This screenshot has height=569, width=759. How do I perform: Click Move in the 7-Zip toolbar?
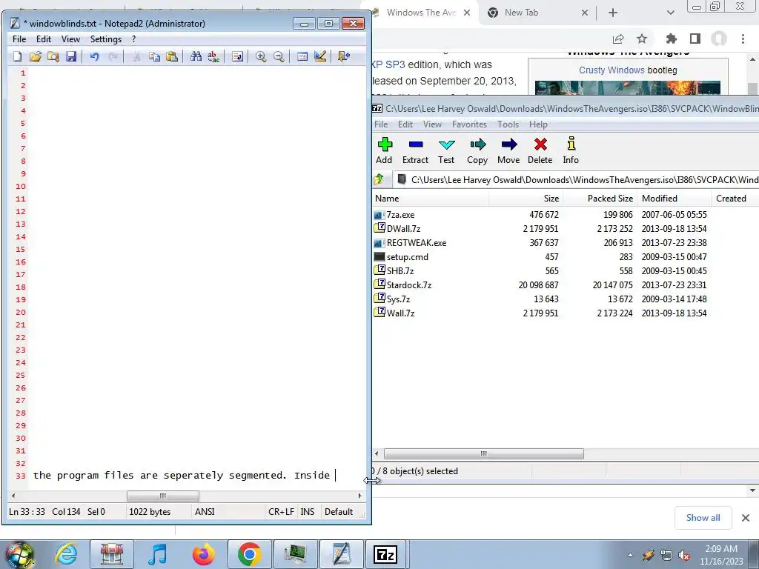508,150
